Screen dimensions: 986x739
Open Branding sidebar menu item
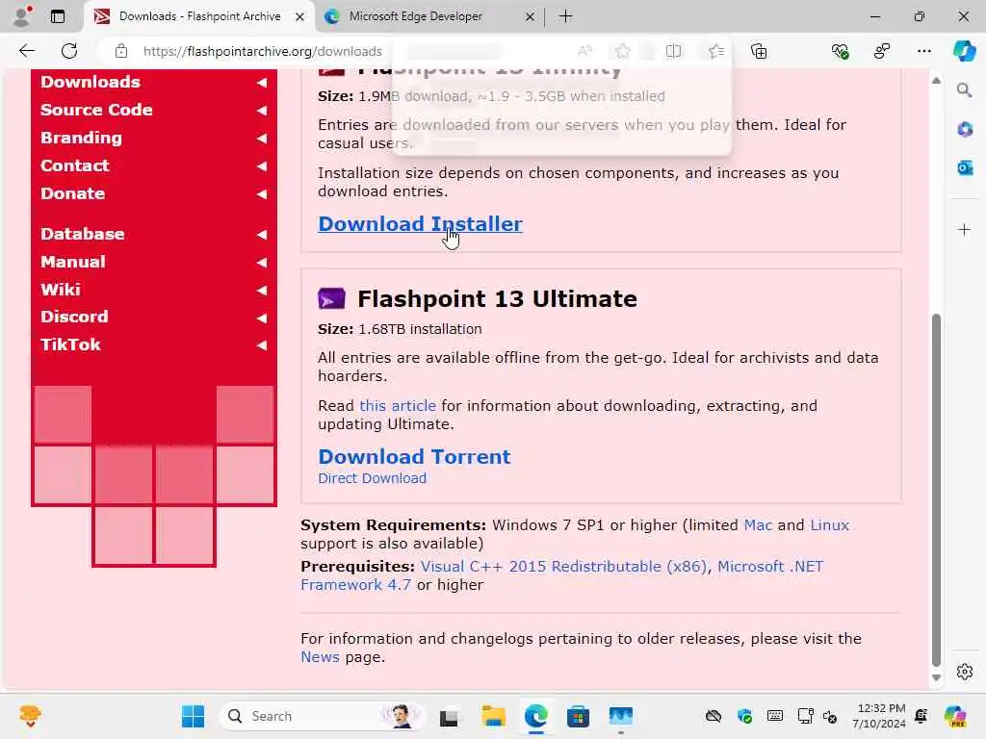tap(153, 138)
